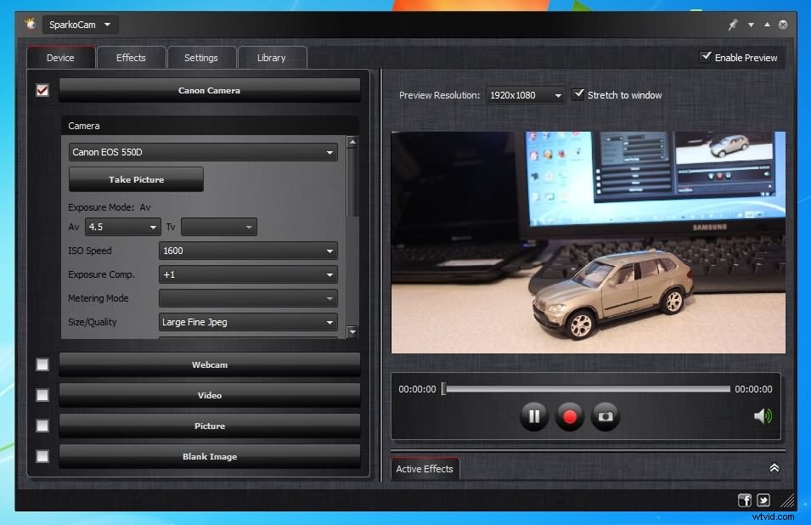Enable the Webcam video source
This screenshot has width=811, height=525.
click(42, 364)
